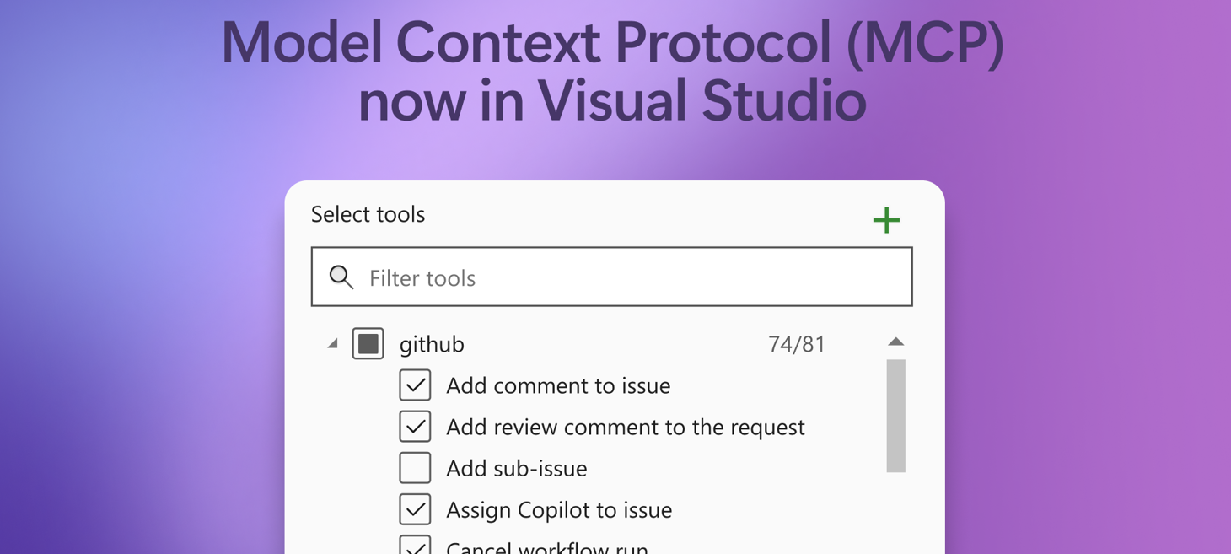This screenshot has height=554, width=1231.
Task: Click inside the Filter tools search box
Action: (x=590, y=277)
